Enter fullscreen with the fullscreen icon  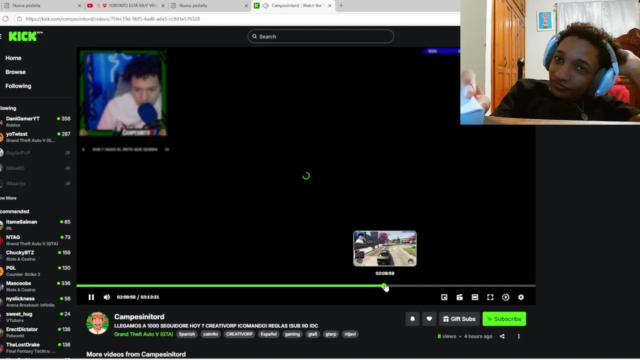[x=490, y=297]
